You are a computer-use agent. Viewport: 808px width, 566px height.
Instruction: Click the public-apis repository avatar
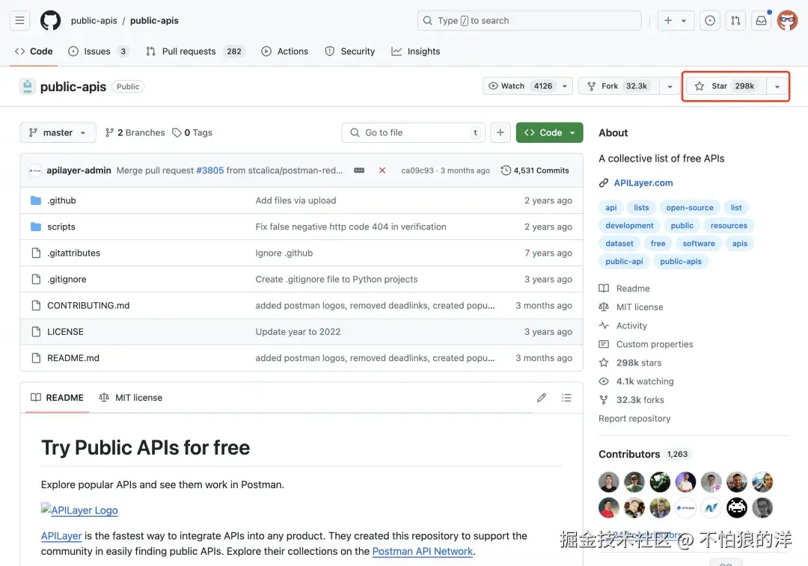[28, 87]
